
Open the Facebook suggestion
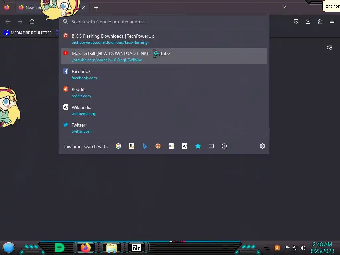[x=164, y=74]
